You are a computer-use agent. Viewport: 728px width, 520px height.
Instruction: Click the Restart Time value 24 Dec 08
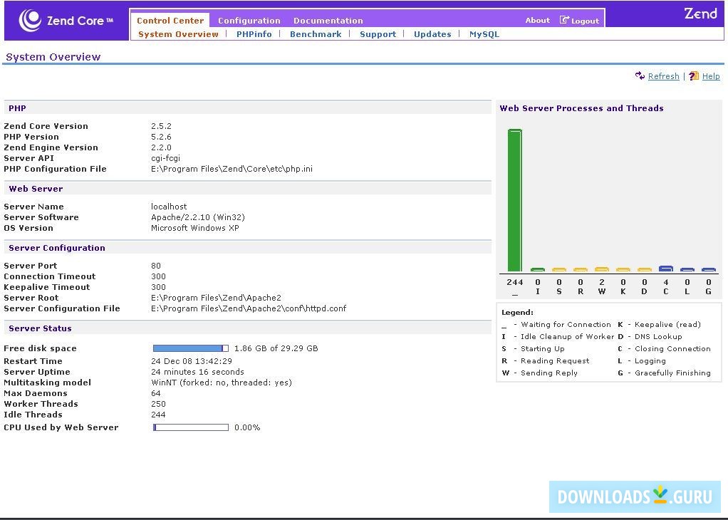coord(192,360)
